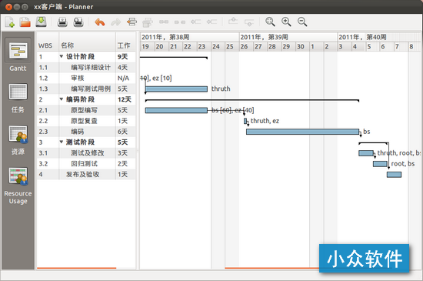
Task: Click the WBS column header
Action: point(48,42)
